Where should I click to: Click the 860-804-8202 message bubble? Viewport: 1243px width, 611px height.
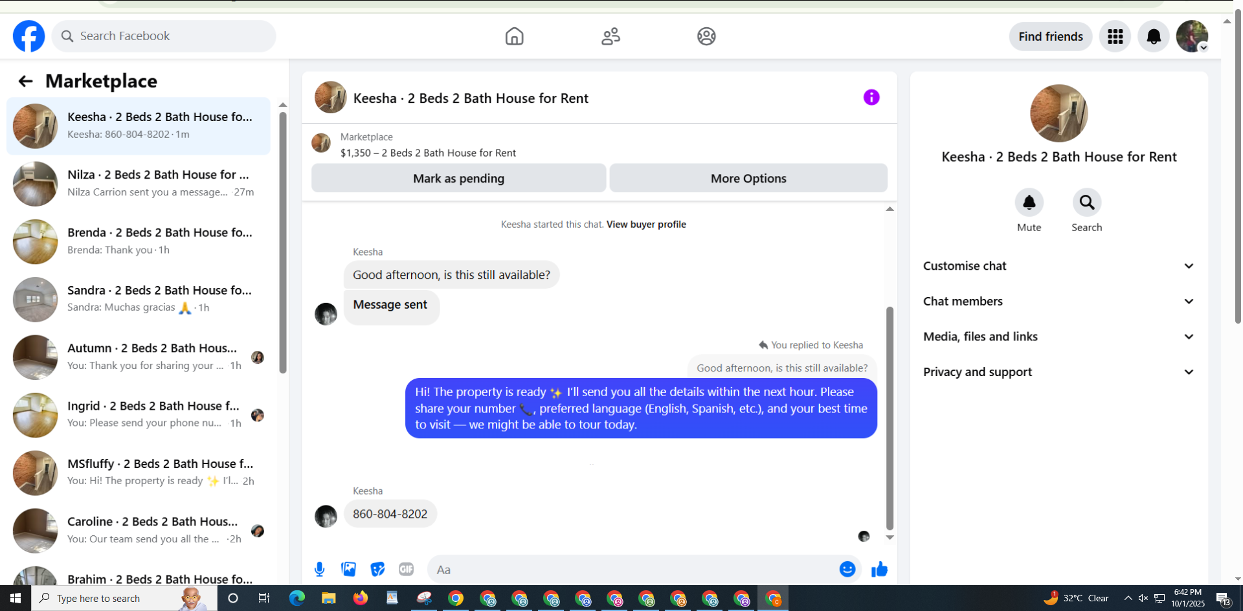tap(390, 514)
